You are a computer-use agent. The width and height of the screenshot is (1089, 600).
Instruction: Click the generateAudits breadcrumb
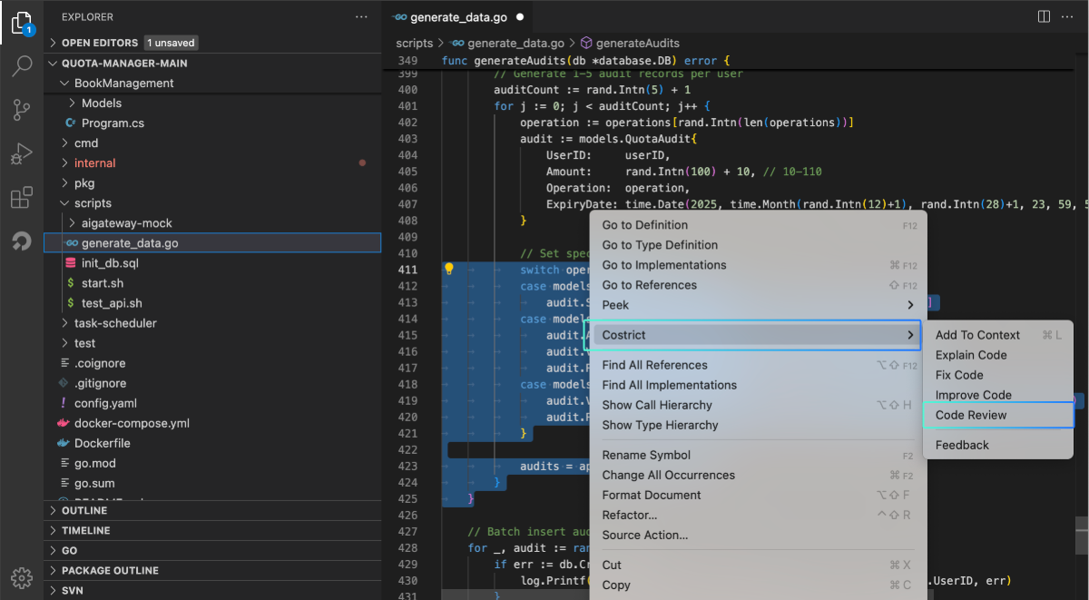click(x=637, y=43)
